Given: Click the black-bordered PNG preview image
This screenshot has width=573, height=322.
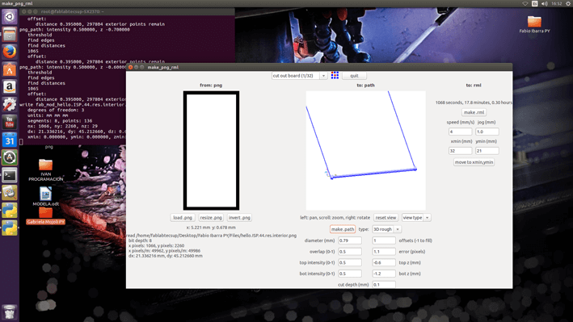Looking at the screenshot, I should (211, 150).
